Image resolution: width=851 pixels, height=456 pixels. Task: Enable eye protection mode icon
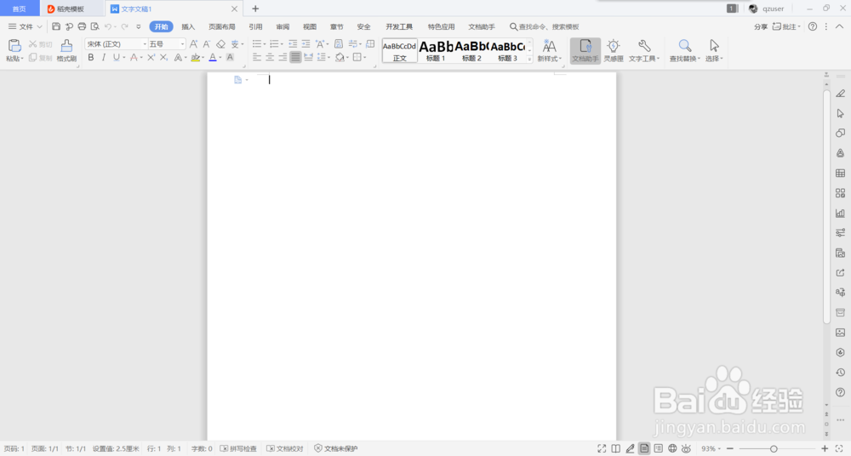click(687, 448)
